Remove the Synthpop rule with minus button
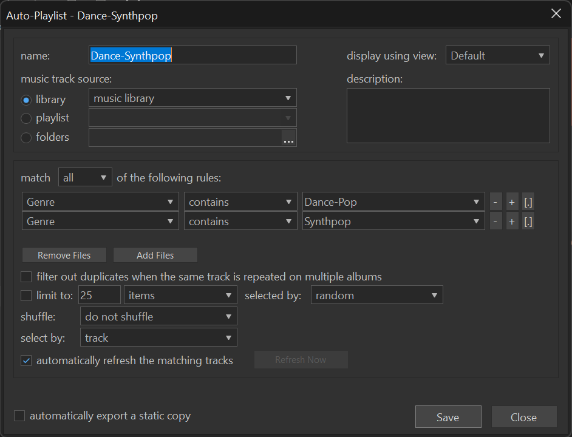The image size is (572, 437). (495, 222)
